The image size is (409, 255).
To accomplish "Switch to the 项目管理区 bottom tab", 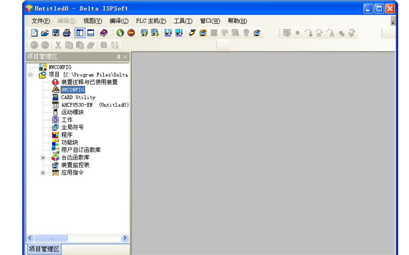I will 44,249.
